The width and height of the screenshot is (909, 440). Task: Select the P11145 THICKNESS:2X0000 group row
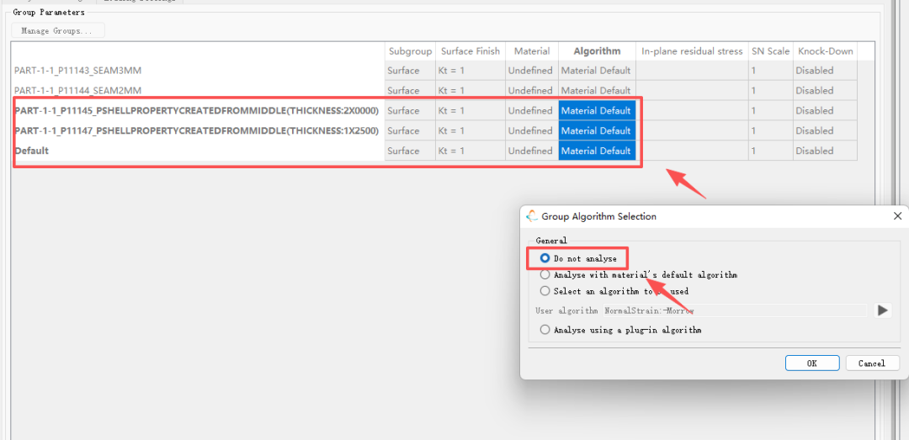click(x=198, y=111)
